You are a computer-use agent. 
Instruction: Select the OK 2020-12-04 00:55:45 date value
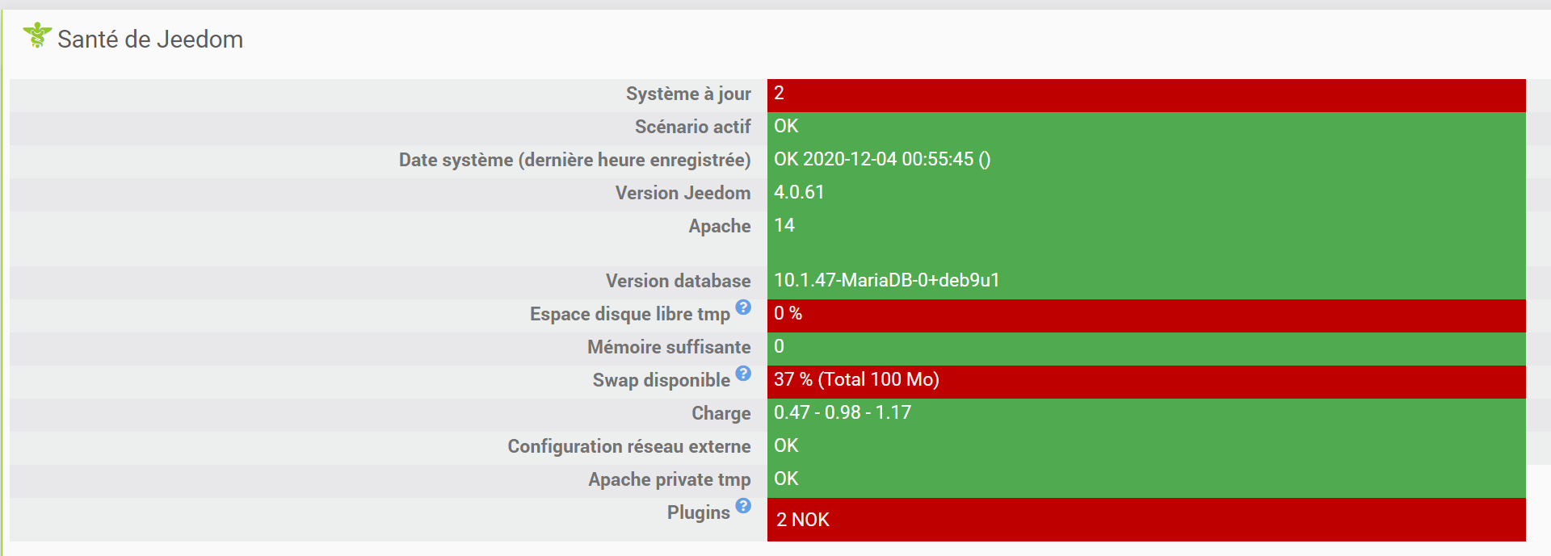coord(882,160)
